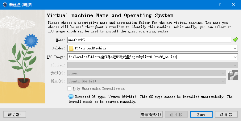Click the Detected OS type message text
The height and width of the screenshot is (121, 241).
150,99
